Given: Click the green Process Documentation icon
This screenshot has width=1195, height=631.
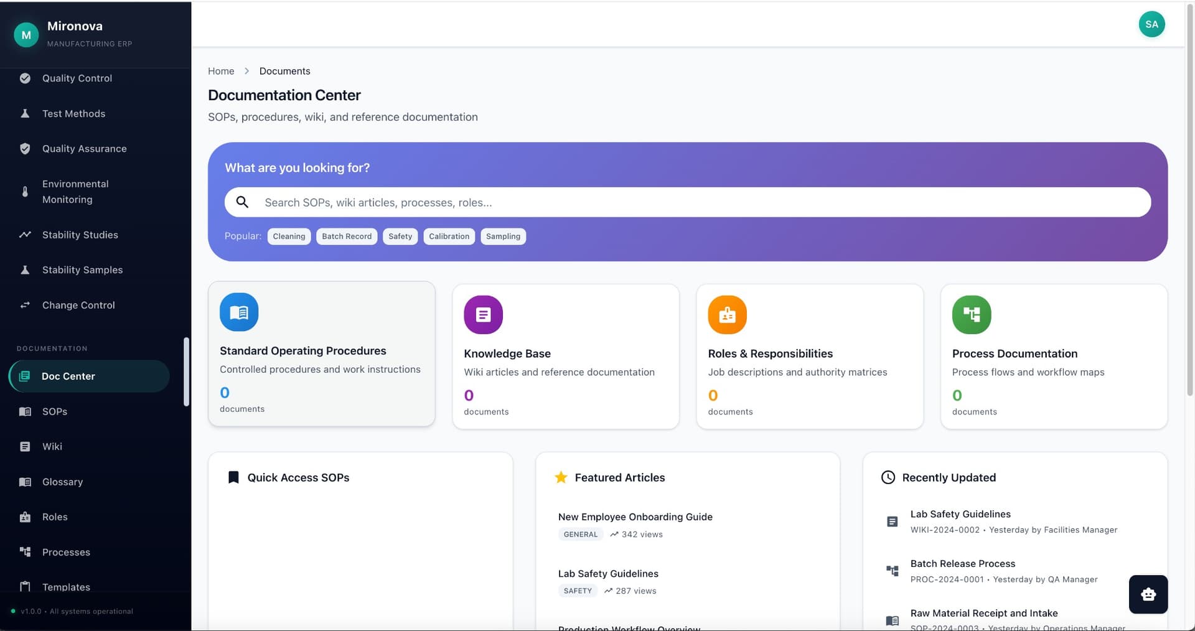Looking at the screenshot, I should 972,314.
